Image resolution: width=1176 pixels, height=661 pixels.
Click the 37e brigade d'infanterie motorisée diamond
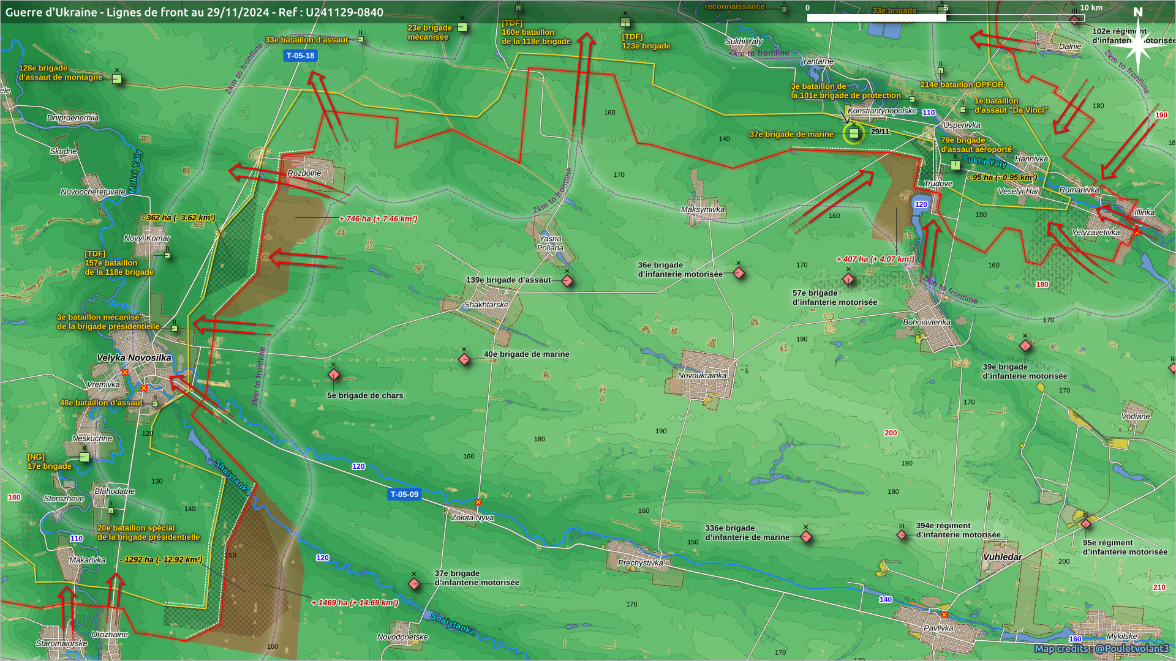[x=414, y=584]
